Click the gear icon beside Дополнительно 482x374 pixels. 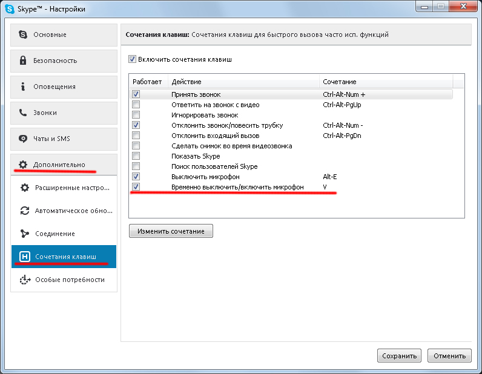(23, 165)
